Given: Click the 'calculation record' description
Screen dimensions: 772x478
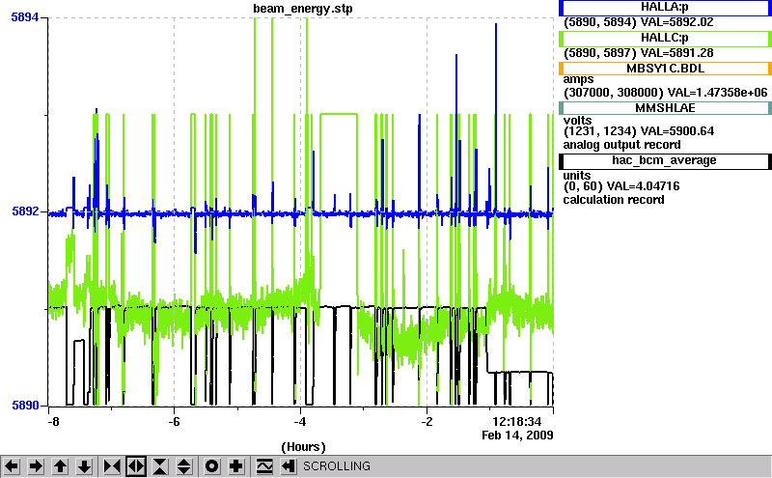Looking at the screenshot, I should (x=614, y=200).
